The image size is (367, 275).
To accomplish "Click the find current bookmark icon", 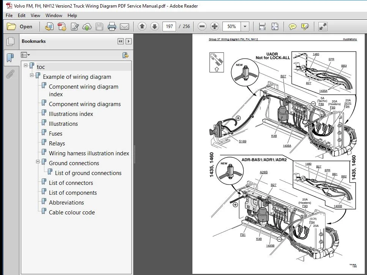I will click(126, 55).
